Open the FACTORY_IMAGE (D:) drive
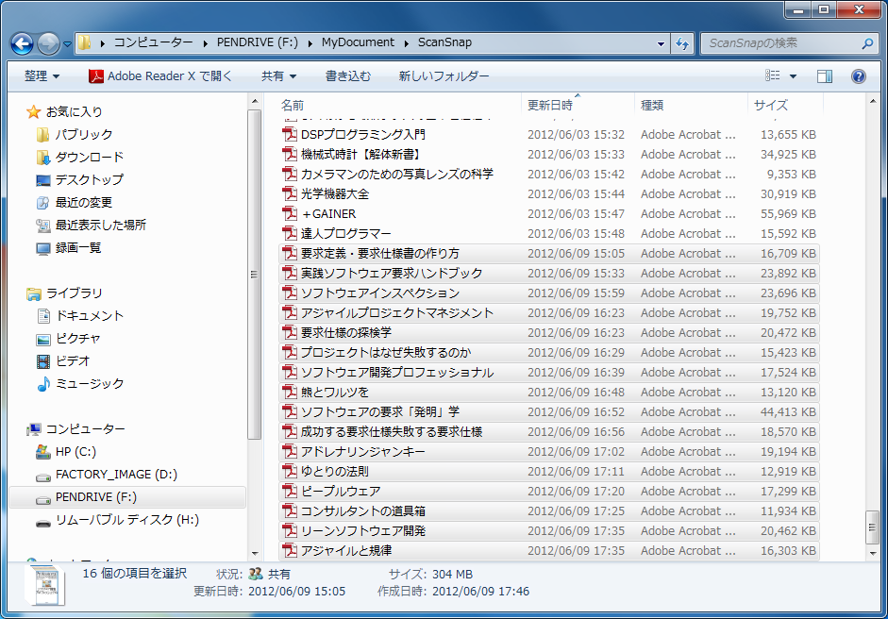The width and height of the screenshot is (888, 619). tap(116, 474)
